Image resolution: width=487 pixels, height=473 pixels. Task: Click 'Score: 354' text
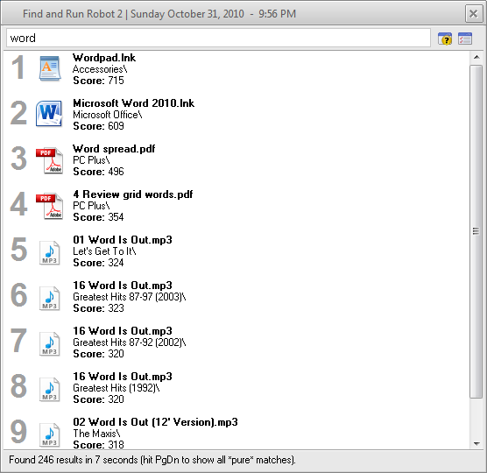98,217
